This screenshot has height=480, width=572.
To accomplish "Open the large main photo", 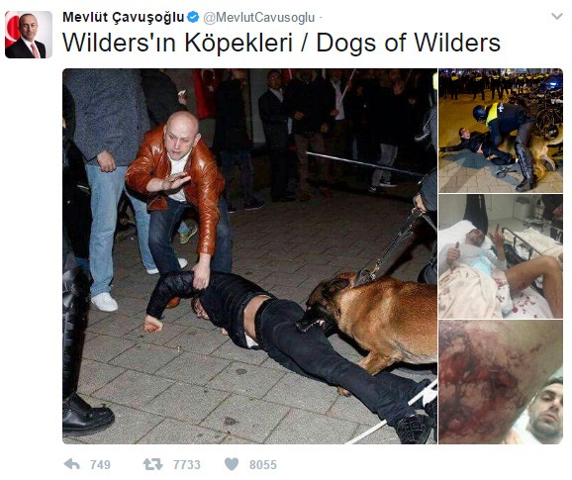I will coord(249,256).
